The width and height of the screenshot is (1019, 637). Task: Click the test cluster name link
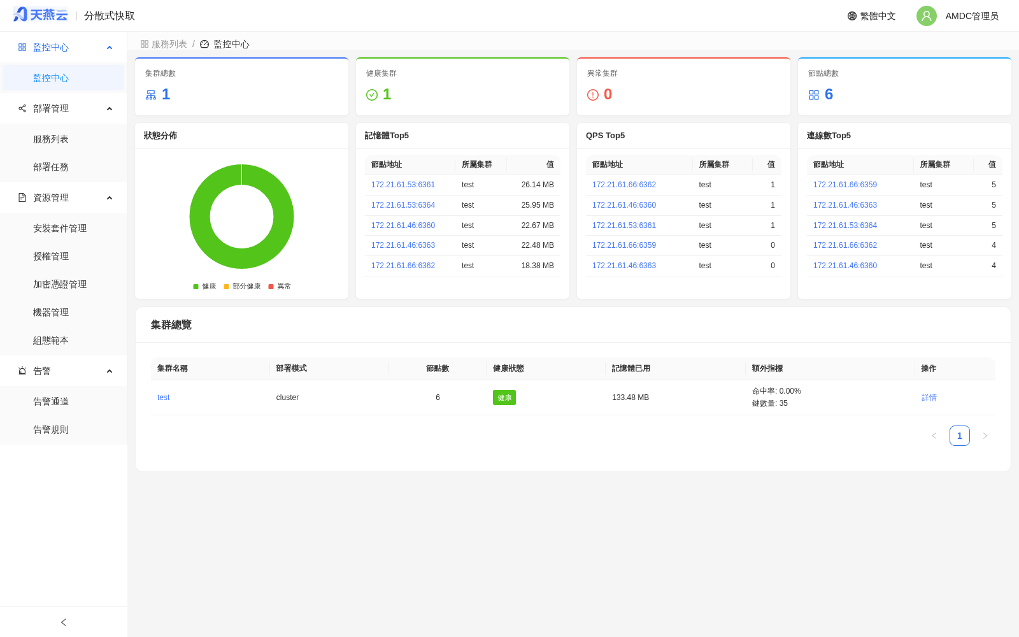(x=164, y=397)
